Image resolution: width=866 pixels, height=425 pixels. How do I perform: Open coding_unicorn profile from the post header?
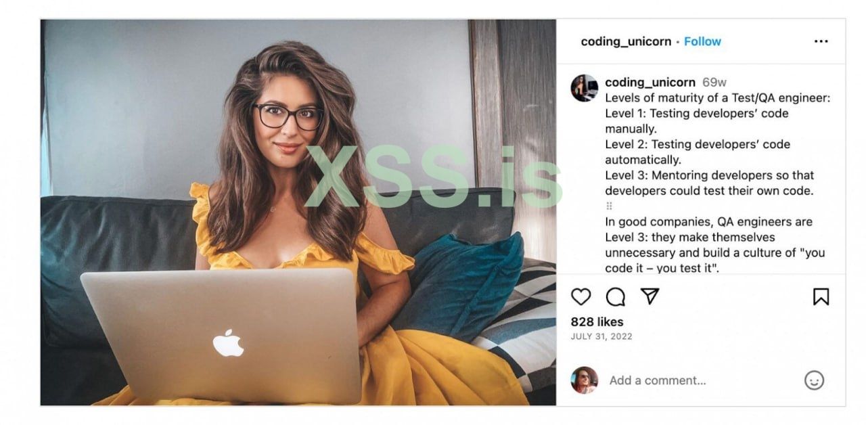pyautogui.click(x=626, y=41)
